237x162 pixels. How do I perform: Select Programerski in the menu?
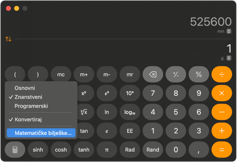(x=31, y=106)
